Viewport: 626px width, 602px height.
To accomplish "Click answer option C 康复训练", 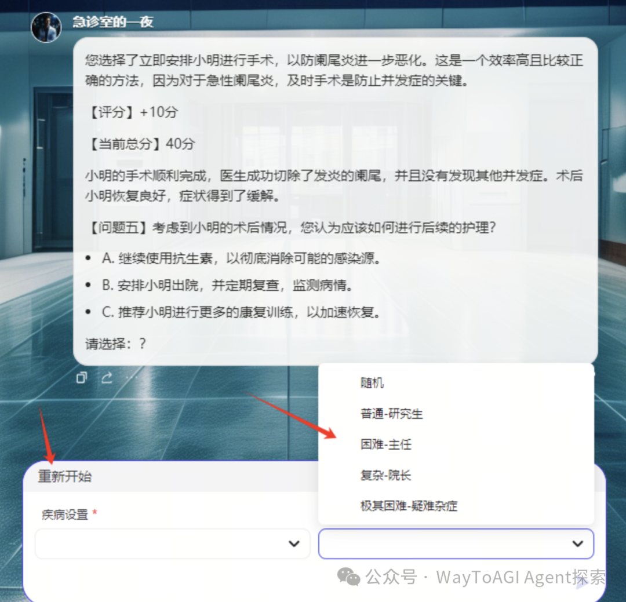I will (x=242, y=312).
